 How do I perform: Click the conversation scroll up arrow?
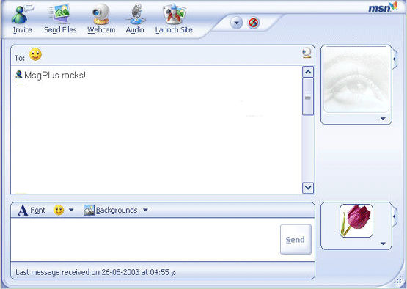click(308, 72)
